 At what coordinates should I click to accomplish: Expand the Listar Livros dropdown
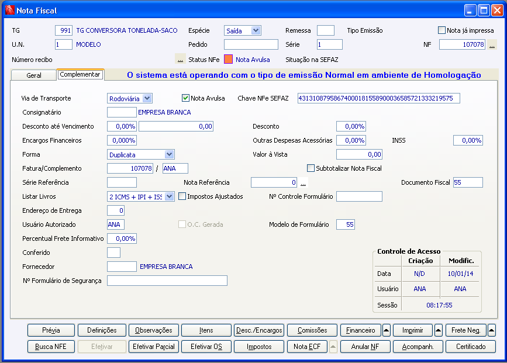coord(169,196)
